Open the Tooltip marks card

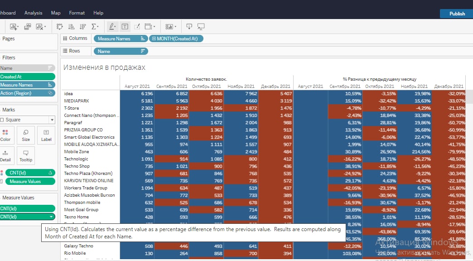(26, 156)
